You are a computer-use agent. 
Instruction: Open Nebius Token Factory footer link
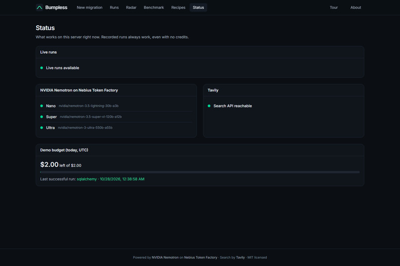coord(200,258)
